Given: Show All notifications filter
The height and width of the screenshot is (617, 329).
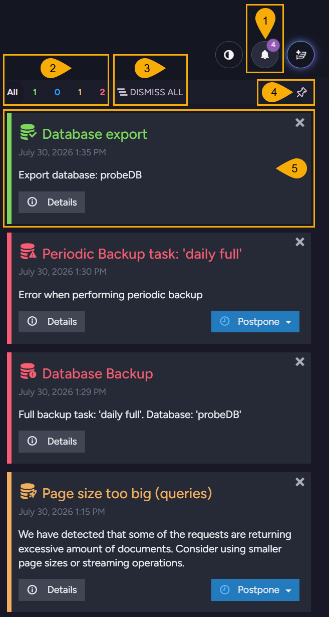Looking at the screenshot, I should click(x=13, y=92).
